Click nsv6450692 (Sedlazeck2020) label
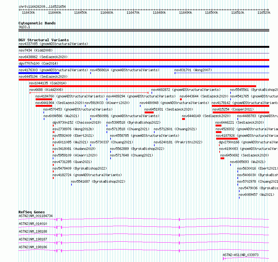This screenshot has width=278, height=262. pos(245,155)
